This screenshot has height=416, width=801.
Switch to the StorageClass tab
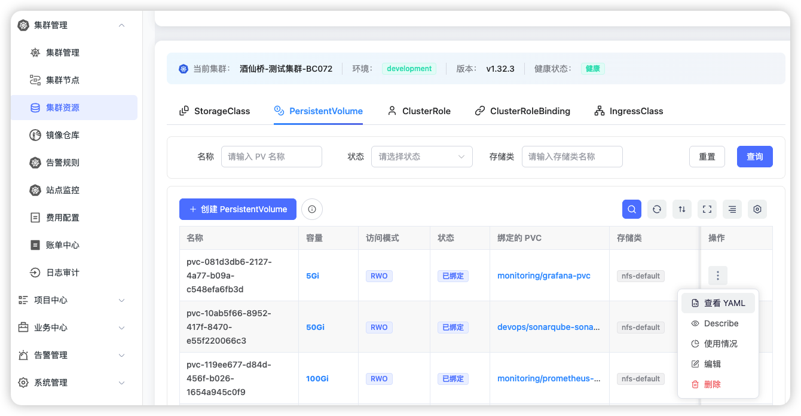[x=215, y=111]
